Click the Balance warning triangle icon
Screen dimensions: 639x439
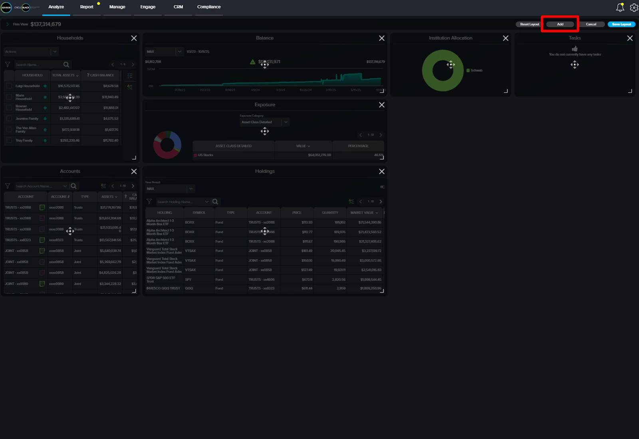(252, 62)
